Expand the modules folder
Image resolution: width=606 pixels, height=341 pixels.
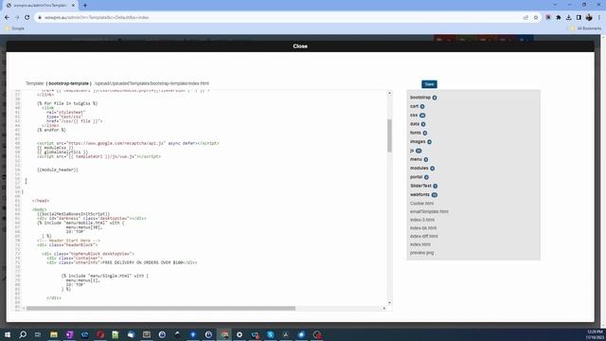pos(419,169)
